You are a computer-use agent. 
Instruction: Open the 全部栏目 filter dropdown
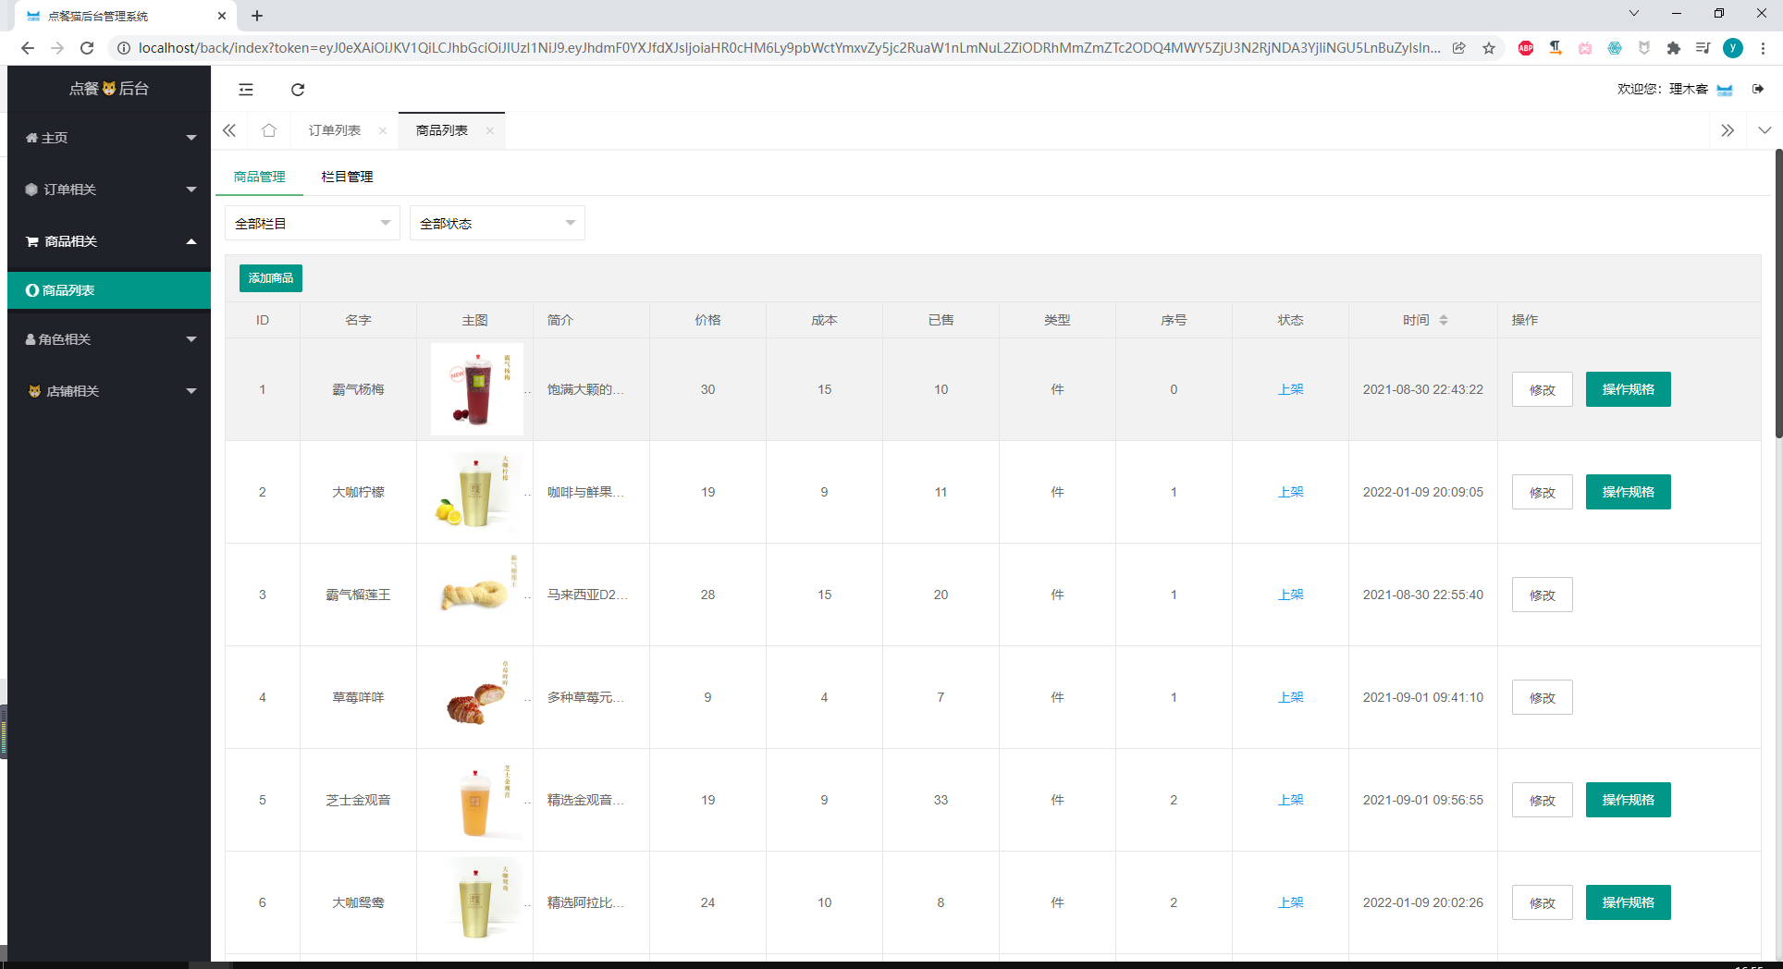pyautogui.click(x=313, y=223)
